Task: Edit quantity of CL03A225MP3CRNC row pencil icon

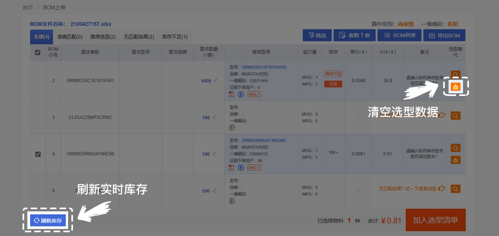Action: pyautogui.click(x=214, y=117)
